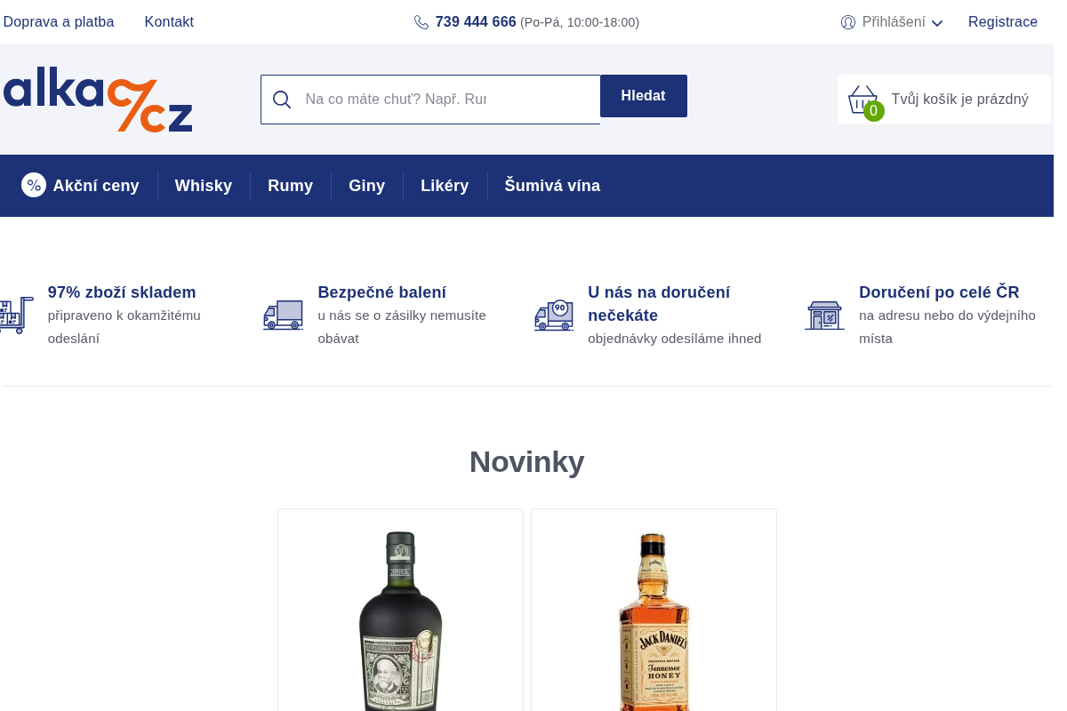Click the Bezpečné balení heading
The height and width of the screenshot is (711, 1067).
[382, 292]
